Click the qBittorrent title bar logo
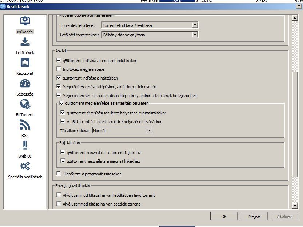Image resolution: width=303 pixels, height=227 pixels. [x=3, y=7]
